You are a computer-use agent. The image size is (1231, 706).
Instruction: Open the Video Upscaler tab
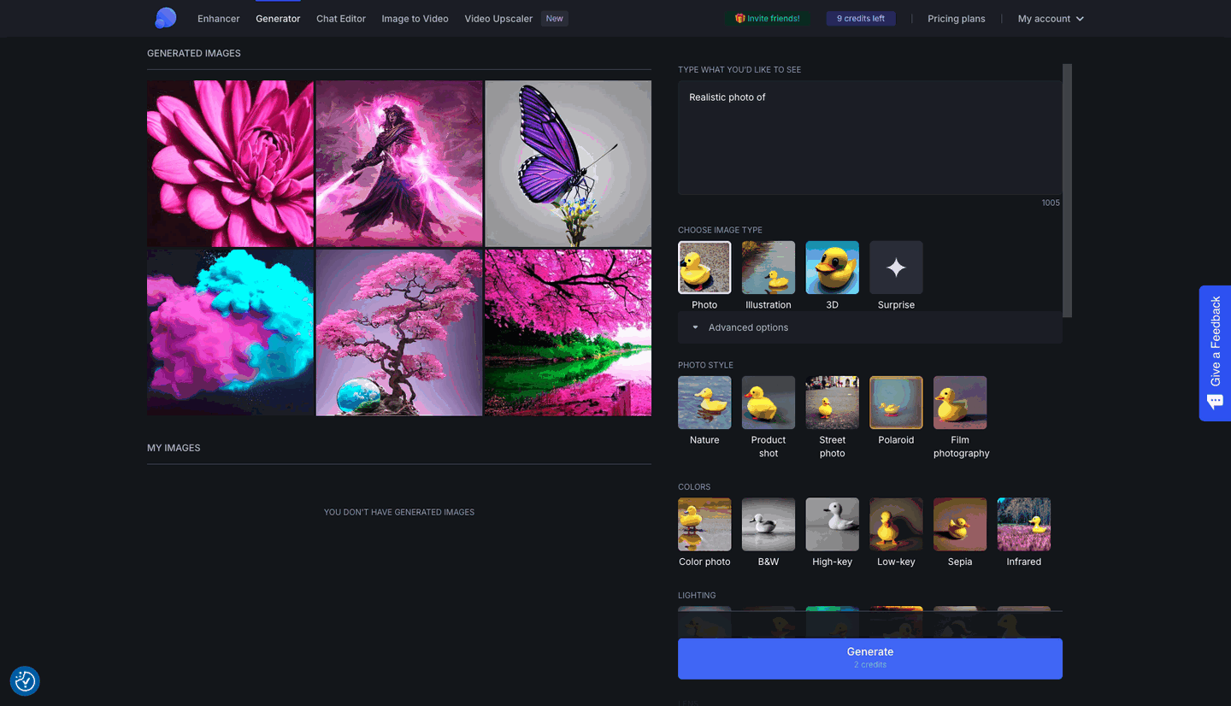click(498, 19)
